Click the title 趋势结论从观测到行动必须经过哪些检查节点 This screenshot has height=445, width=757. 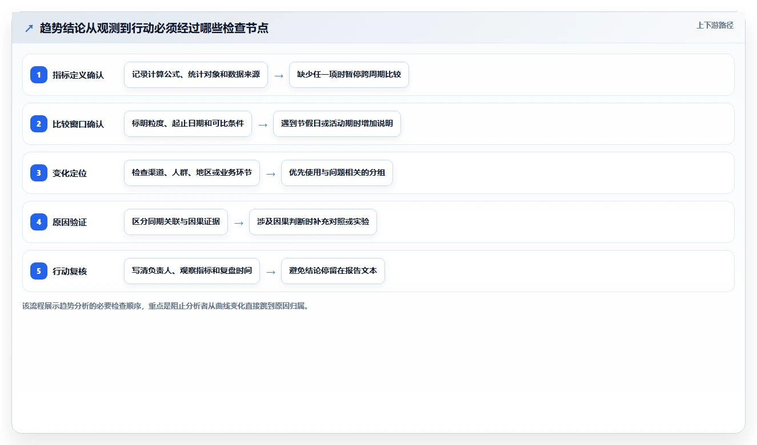pyautogui.click(x=154, y=28)
